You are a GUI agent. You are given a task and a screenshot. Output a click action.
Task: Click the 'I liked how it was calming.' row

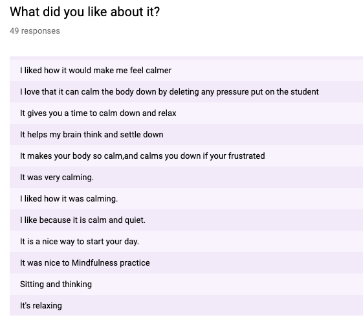[x=186, y=199]
